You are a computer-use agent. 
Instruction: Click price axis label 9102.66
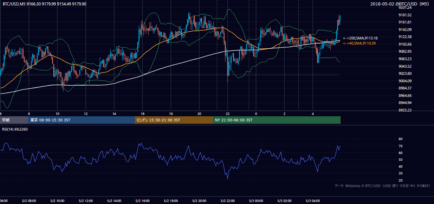[x=405, y=44]
